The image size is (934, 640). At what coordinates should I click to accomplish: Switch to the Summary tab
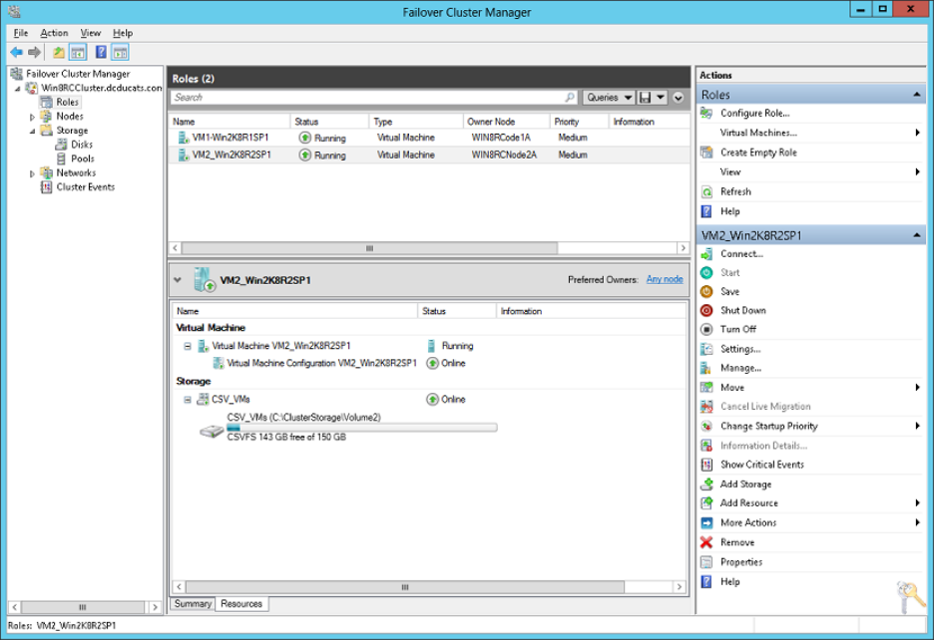coord(193,604)
